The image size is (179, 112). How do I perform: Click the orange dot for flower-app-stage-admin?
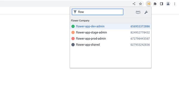point(73,32)
